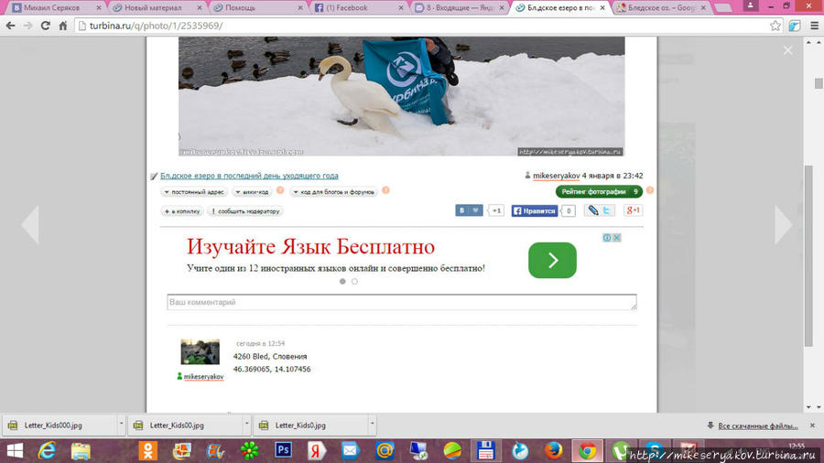Go to previous photo with left arrow
The width and height of the screenshot is (824, 463).
[30, 225]
